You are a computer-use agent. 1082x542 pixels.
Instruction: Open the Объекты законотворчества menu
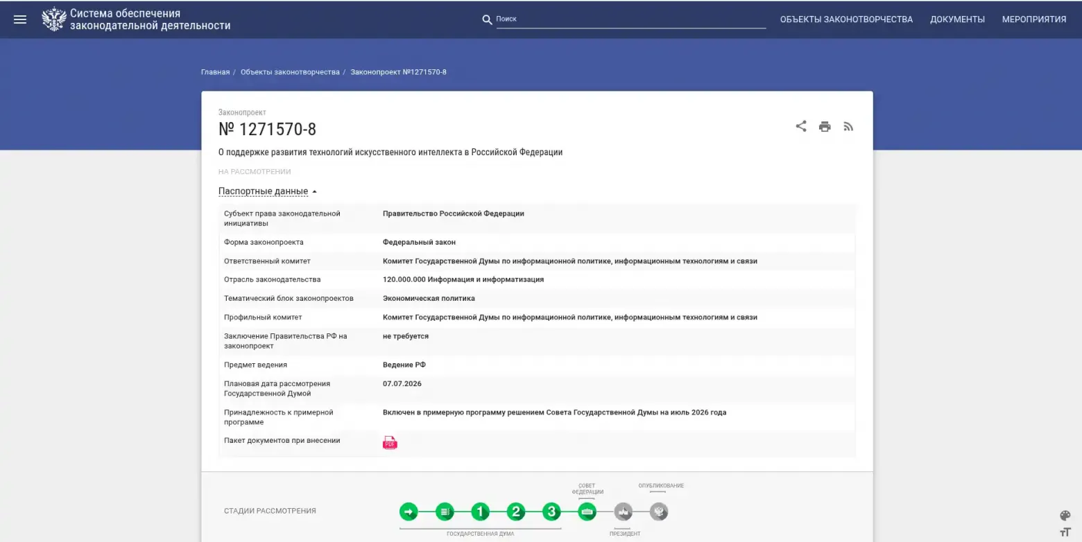click(846, 19)
